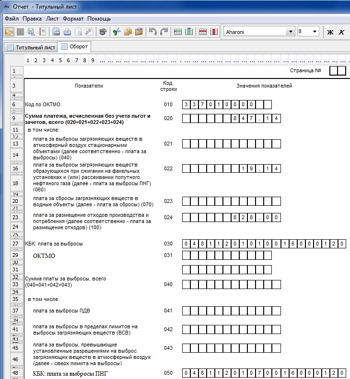
Task: Click the copy documents icon
Action: point(128,32)
